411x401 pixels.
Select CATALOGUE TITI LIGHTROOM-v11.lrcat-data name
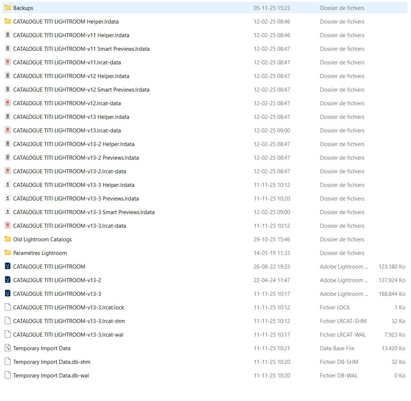tap(67, 63)
